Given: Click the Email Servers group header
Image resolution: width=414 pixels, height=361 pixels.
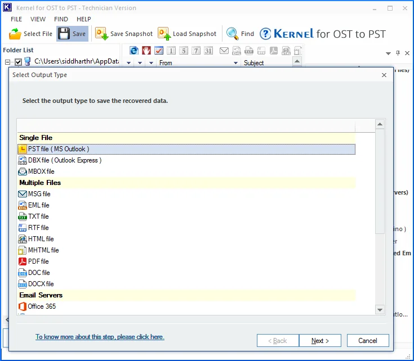Looking at the screenshot, I should (x=186, y=295).
